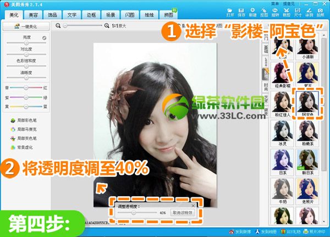Click the 拍照 camera icon
The height and width of the screenshot is (237, 330).
point(320,13)
